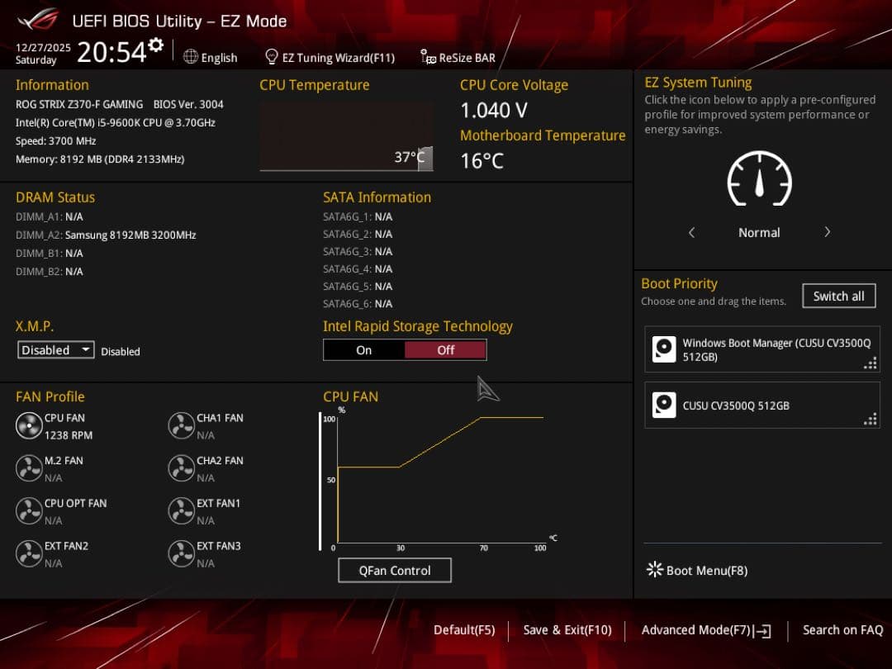Click the CPU temperature bar indicator

pyautogui.click(x=425, y=158)
